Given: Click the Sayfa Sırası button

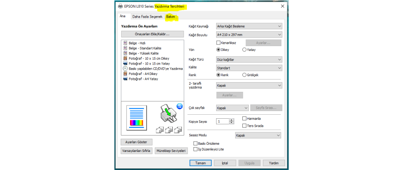Looking at the screenshot, I should pos(266,108).
